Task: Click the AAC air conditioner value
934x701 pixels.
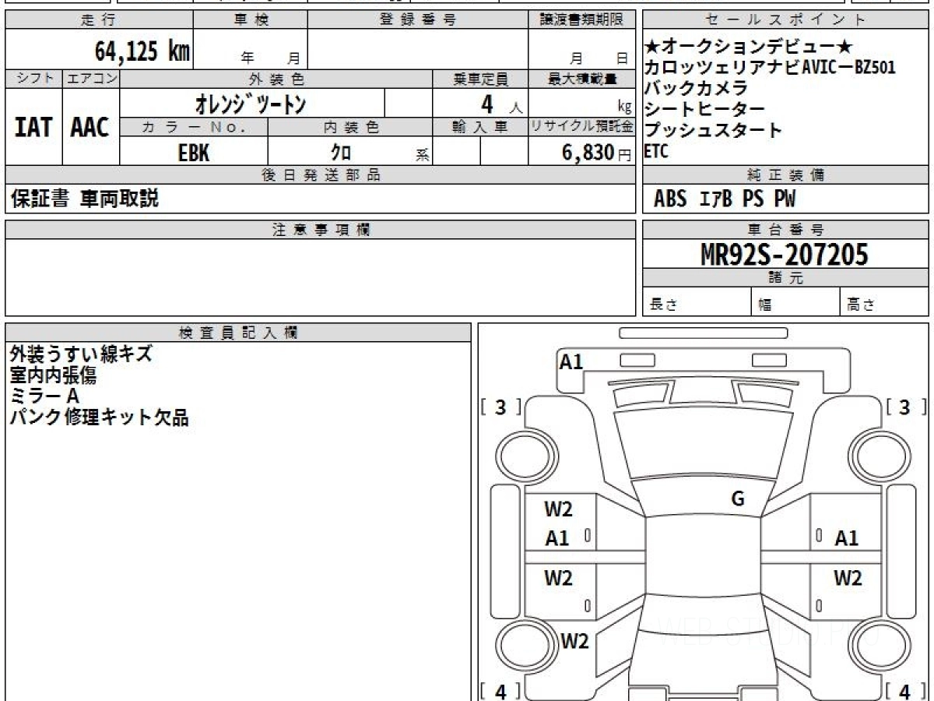Action: click(91, 128)
